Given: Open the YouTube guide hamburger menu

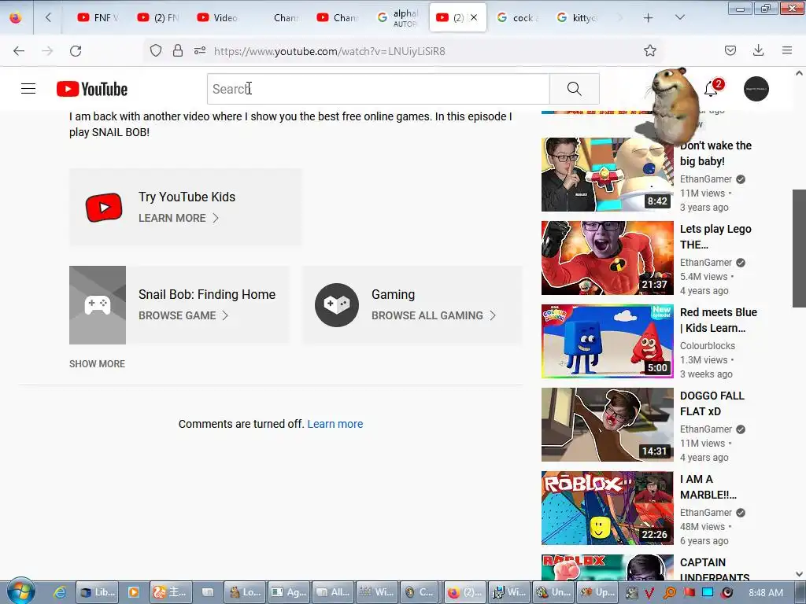Looking at the screenshot, I should pyautogui.click(x=28, y=89).
